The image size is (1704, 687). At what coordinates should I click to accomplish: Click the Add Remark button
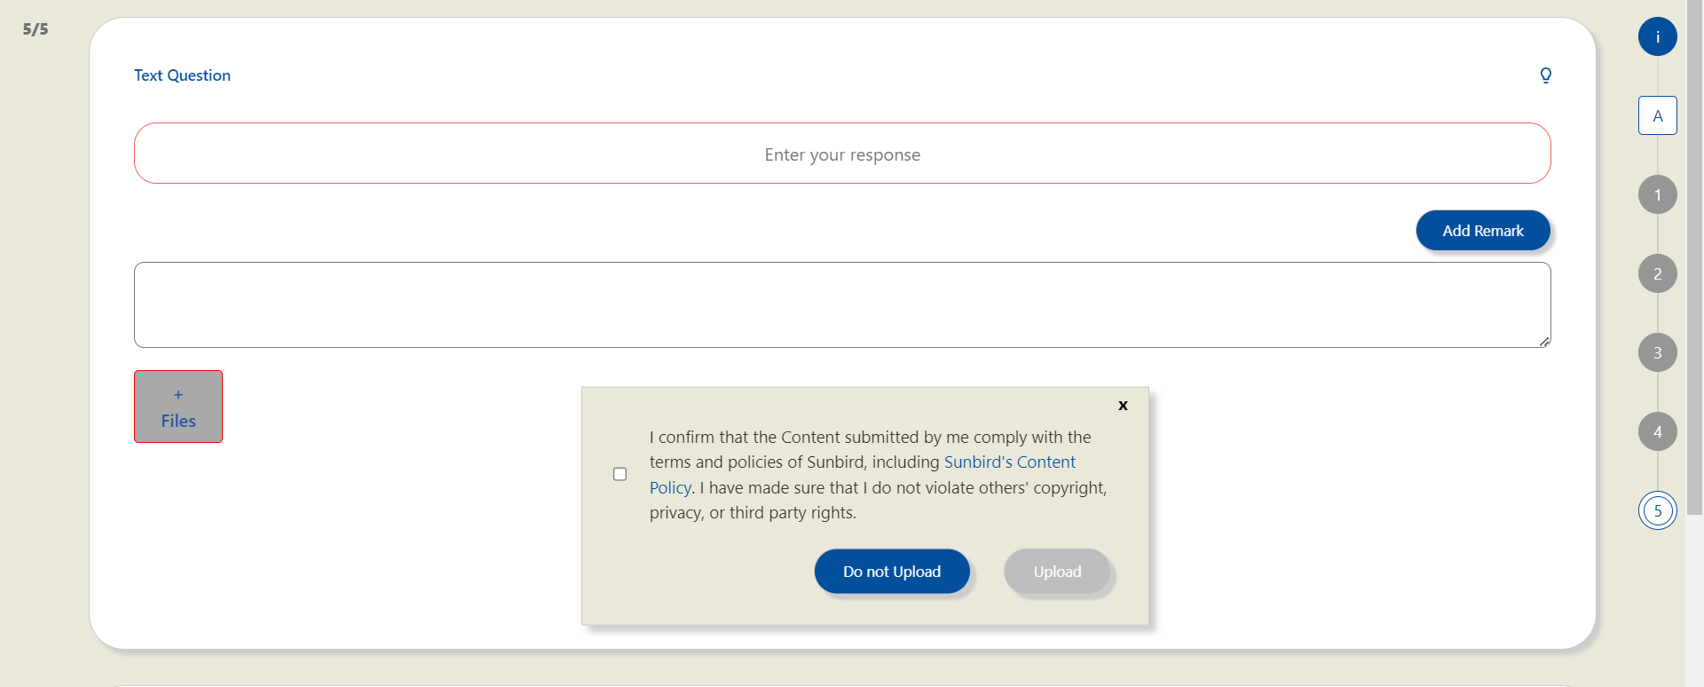[x=1482, y=231]
